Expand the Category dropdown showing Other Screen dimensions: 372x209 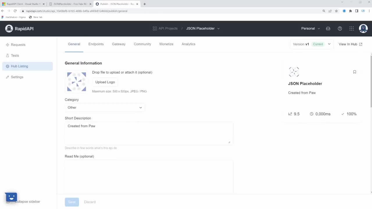pos(105,107)
